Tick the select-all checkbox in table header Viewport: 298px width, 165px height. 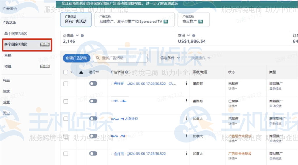click(x=66, y=72)
